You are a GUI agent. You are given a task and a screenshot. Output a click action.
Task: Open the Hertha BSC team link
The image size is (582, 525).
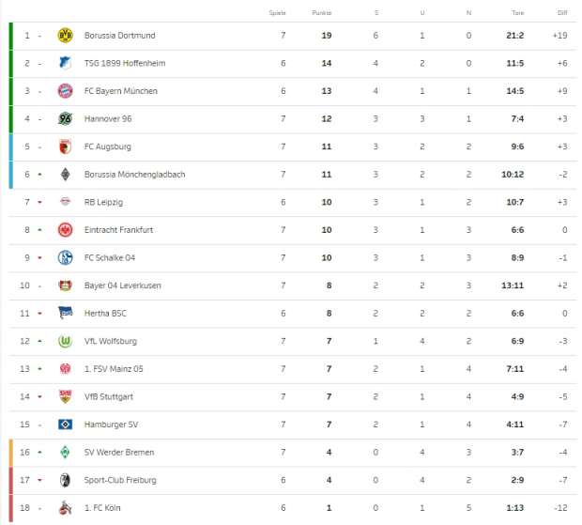coord(105,314)
